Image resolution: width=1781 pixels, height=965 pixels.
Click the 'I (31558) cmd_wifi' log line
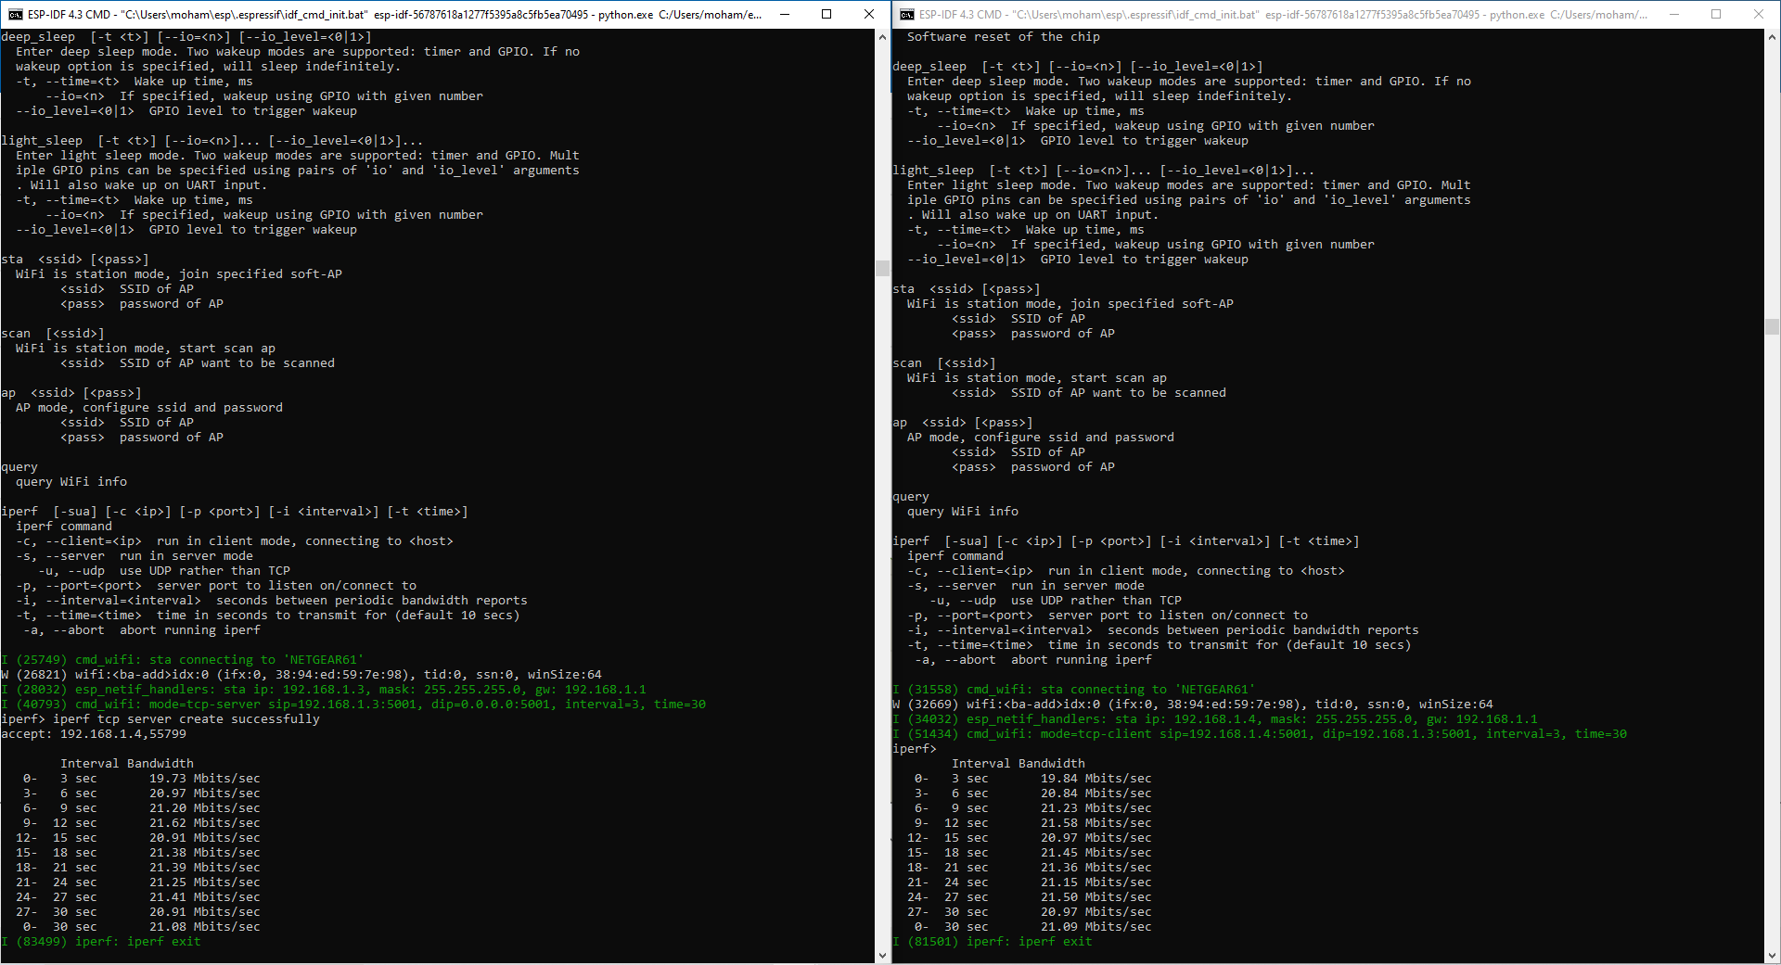tap(1074, 690)
